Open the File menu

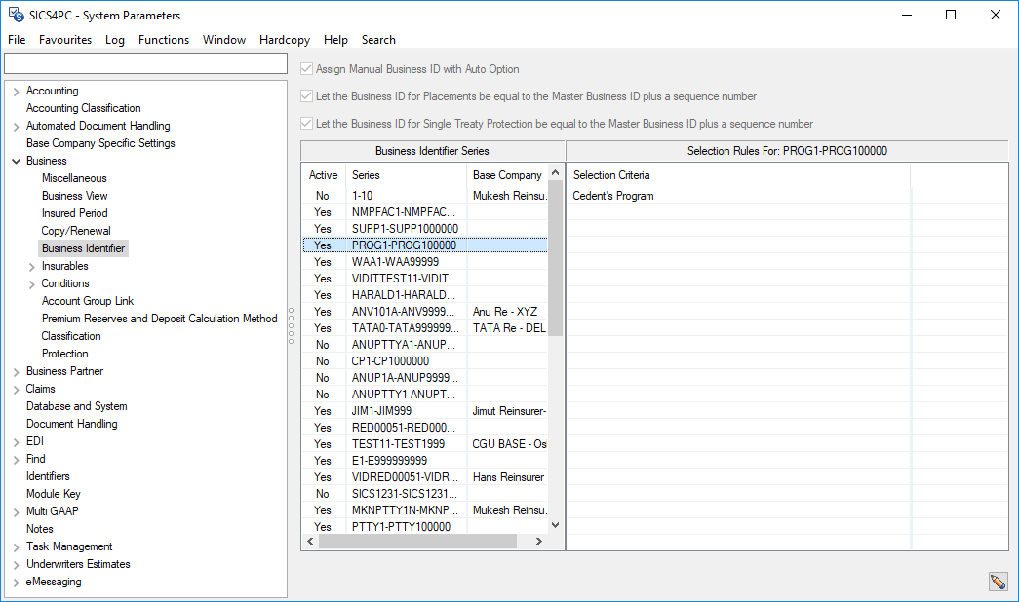click(16, 40)
